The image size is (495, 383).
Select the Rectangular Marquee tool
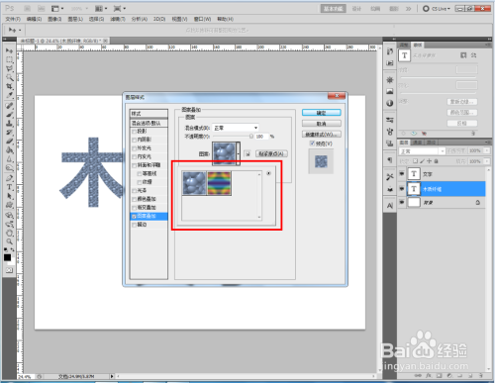(x=9, y=59)
